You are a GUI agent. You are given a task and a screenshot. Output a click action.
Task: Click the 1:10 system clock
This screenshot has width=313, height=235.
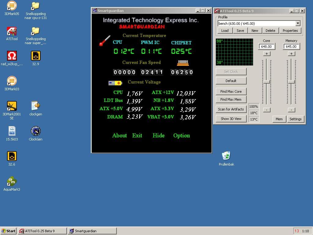point(305,231)
